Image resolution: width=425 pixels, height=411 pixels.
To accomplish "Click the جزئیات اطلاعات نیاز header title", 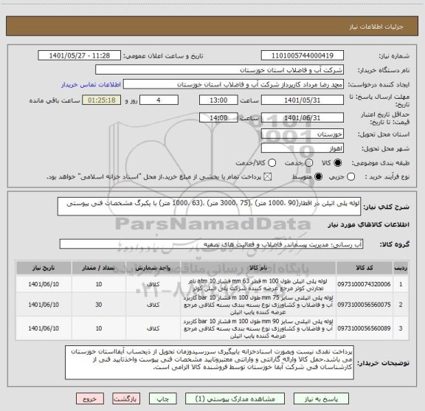I will tap(376, 27).
